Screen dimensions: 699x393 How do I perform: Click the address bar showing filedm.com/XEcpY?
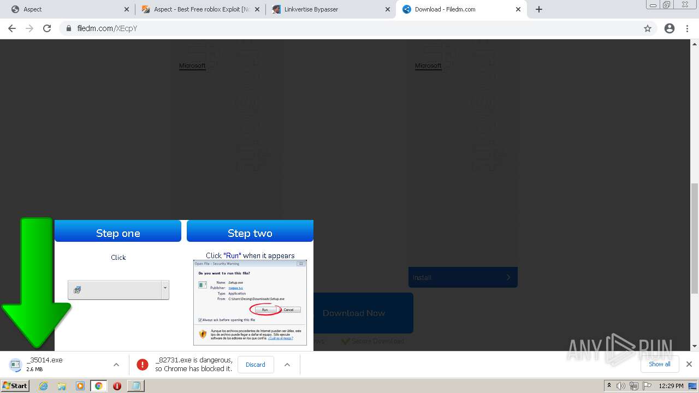pyautogui.click(x=349, y=28)
